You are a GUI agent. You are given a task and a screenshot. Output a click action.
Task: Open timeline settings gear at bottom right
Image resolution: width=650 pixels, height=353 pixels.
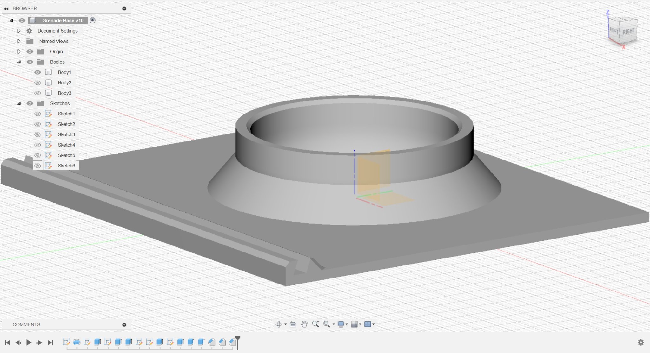tap(641, 343)
